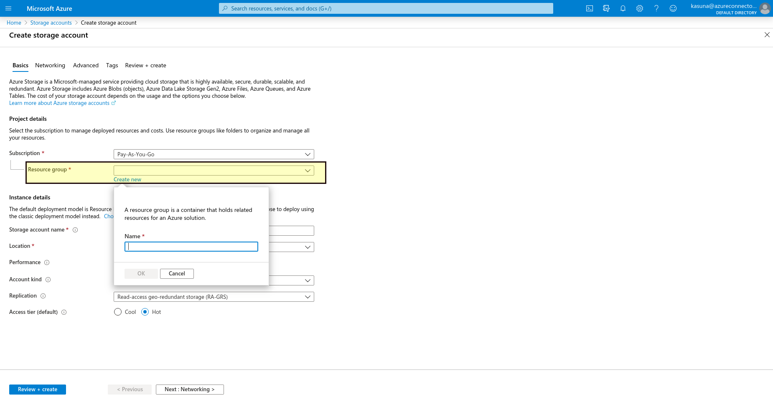Open Learn more about Azure storage accounts
773x405 pixels.
point(62,103)
